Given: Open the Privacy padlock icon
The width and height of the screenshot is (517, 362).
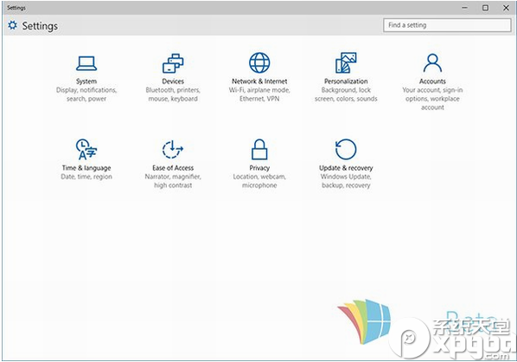Looking at the screenshot, I should tap(259, 149).
